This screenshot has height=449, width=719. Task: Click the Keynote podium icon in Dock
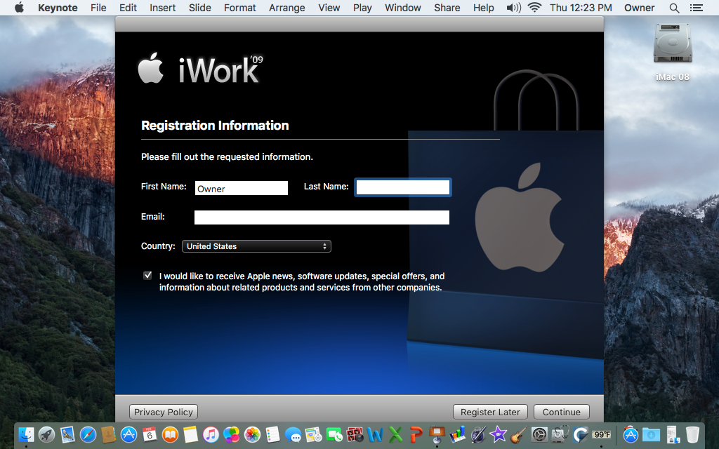(x=437, y=434)
